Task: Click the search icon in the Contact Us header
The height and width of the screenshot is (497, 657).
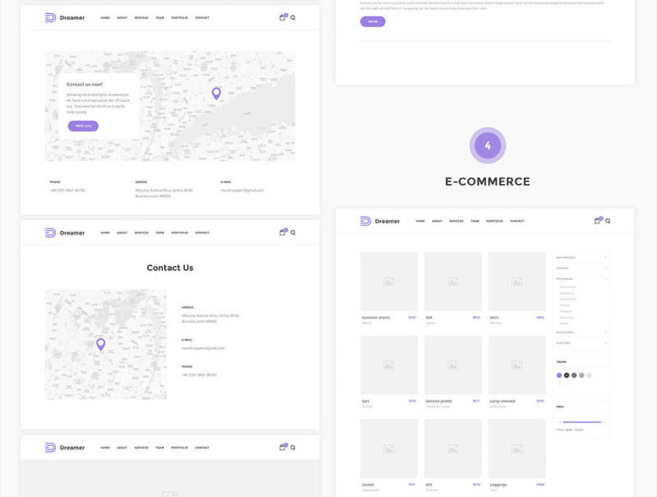Action: point(293,232)
